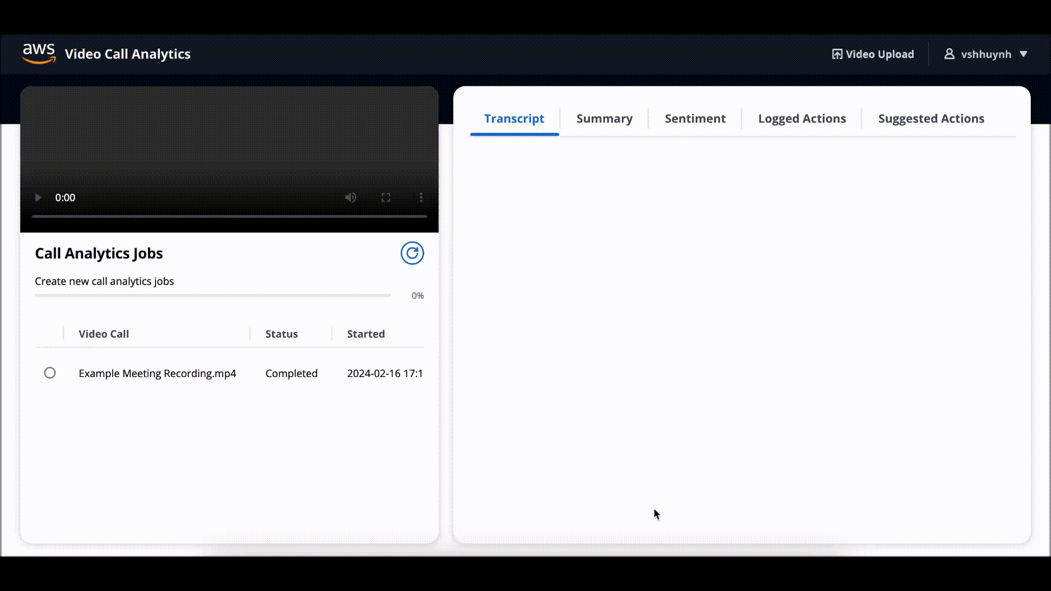Click the AWS logo in header
The height and width of the screenshot is (591, 1051).
click(x=39, y=54)
